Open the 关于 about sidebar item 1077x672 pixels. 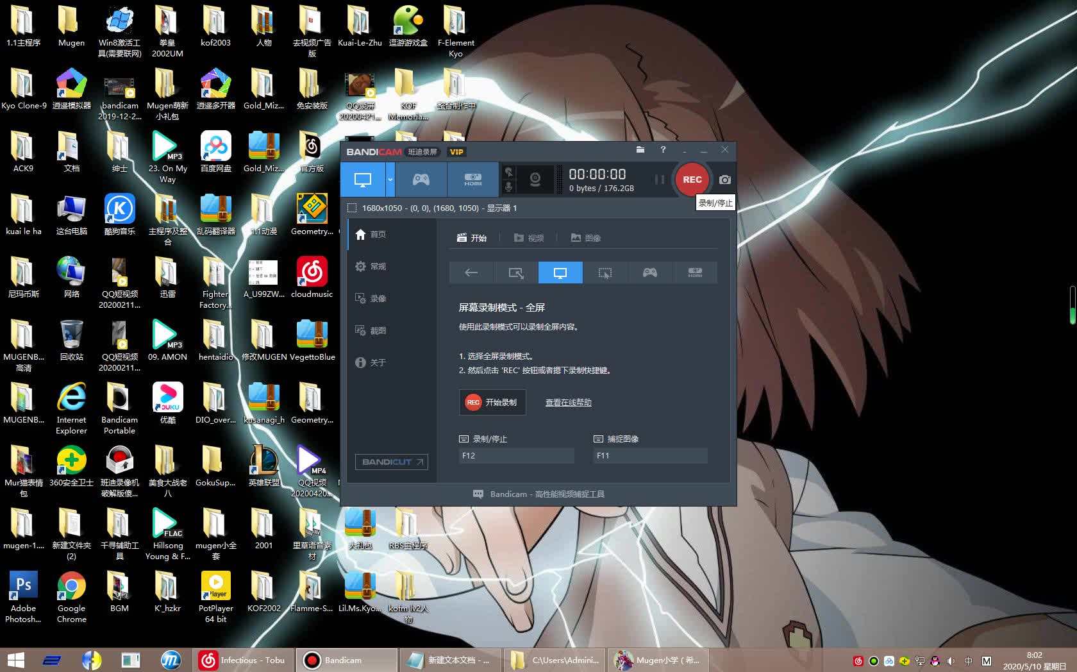pyautogui.click(x=392, y=362)
